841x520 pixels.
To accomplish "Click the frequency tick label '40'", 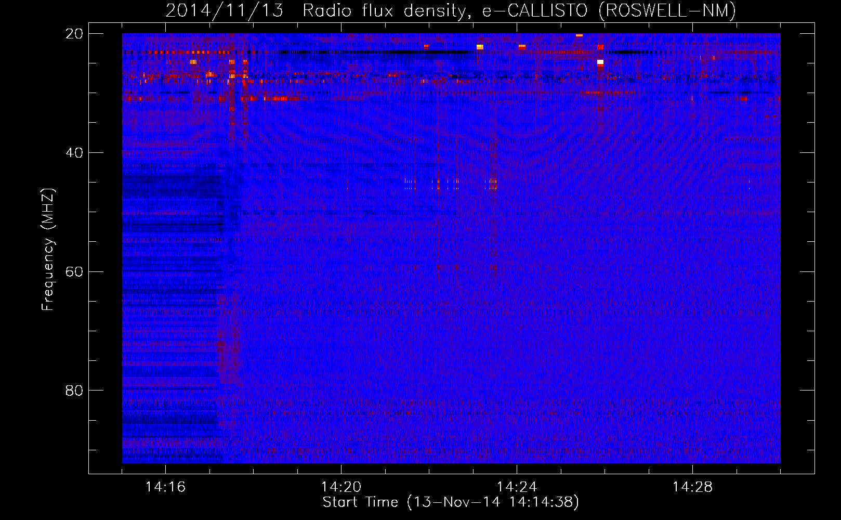I will 74,153.
